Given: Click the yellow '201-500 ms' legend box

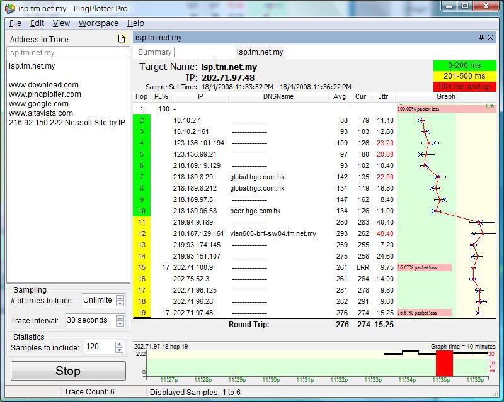Looking at the screenshot, I should point(465,75).
